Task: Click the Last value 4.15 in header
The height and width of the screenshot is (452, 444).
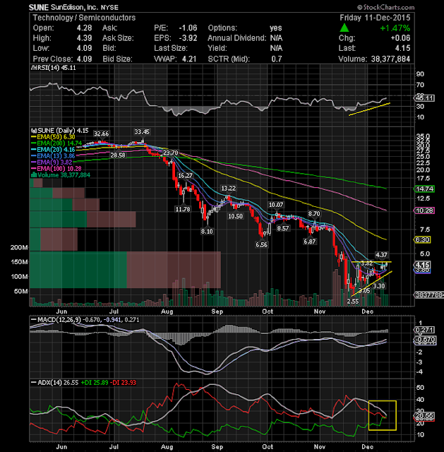Action: 403,48
